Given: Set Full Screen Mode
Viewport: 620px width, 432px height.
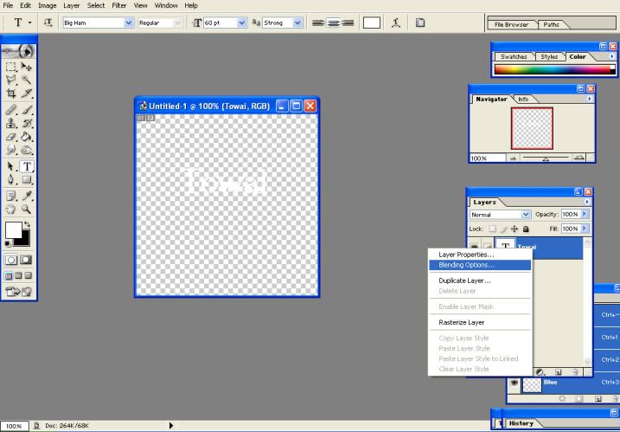Looking at the screenshot, I should tap(29, 275).
